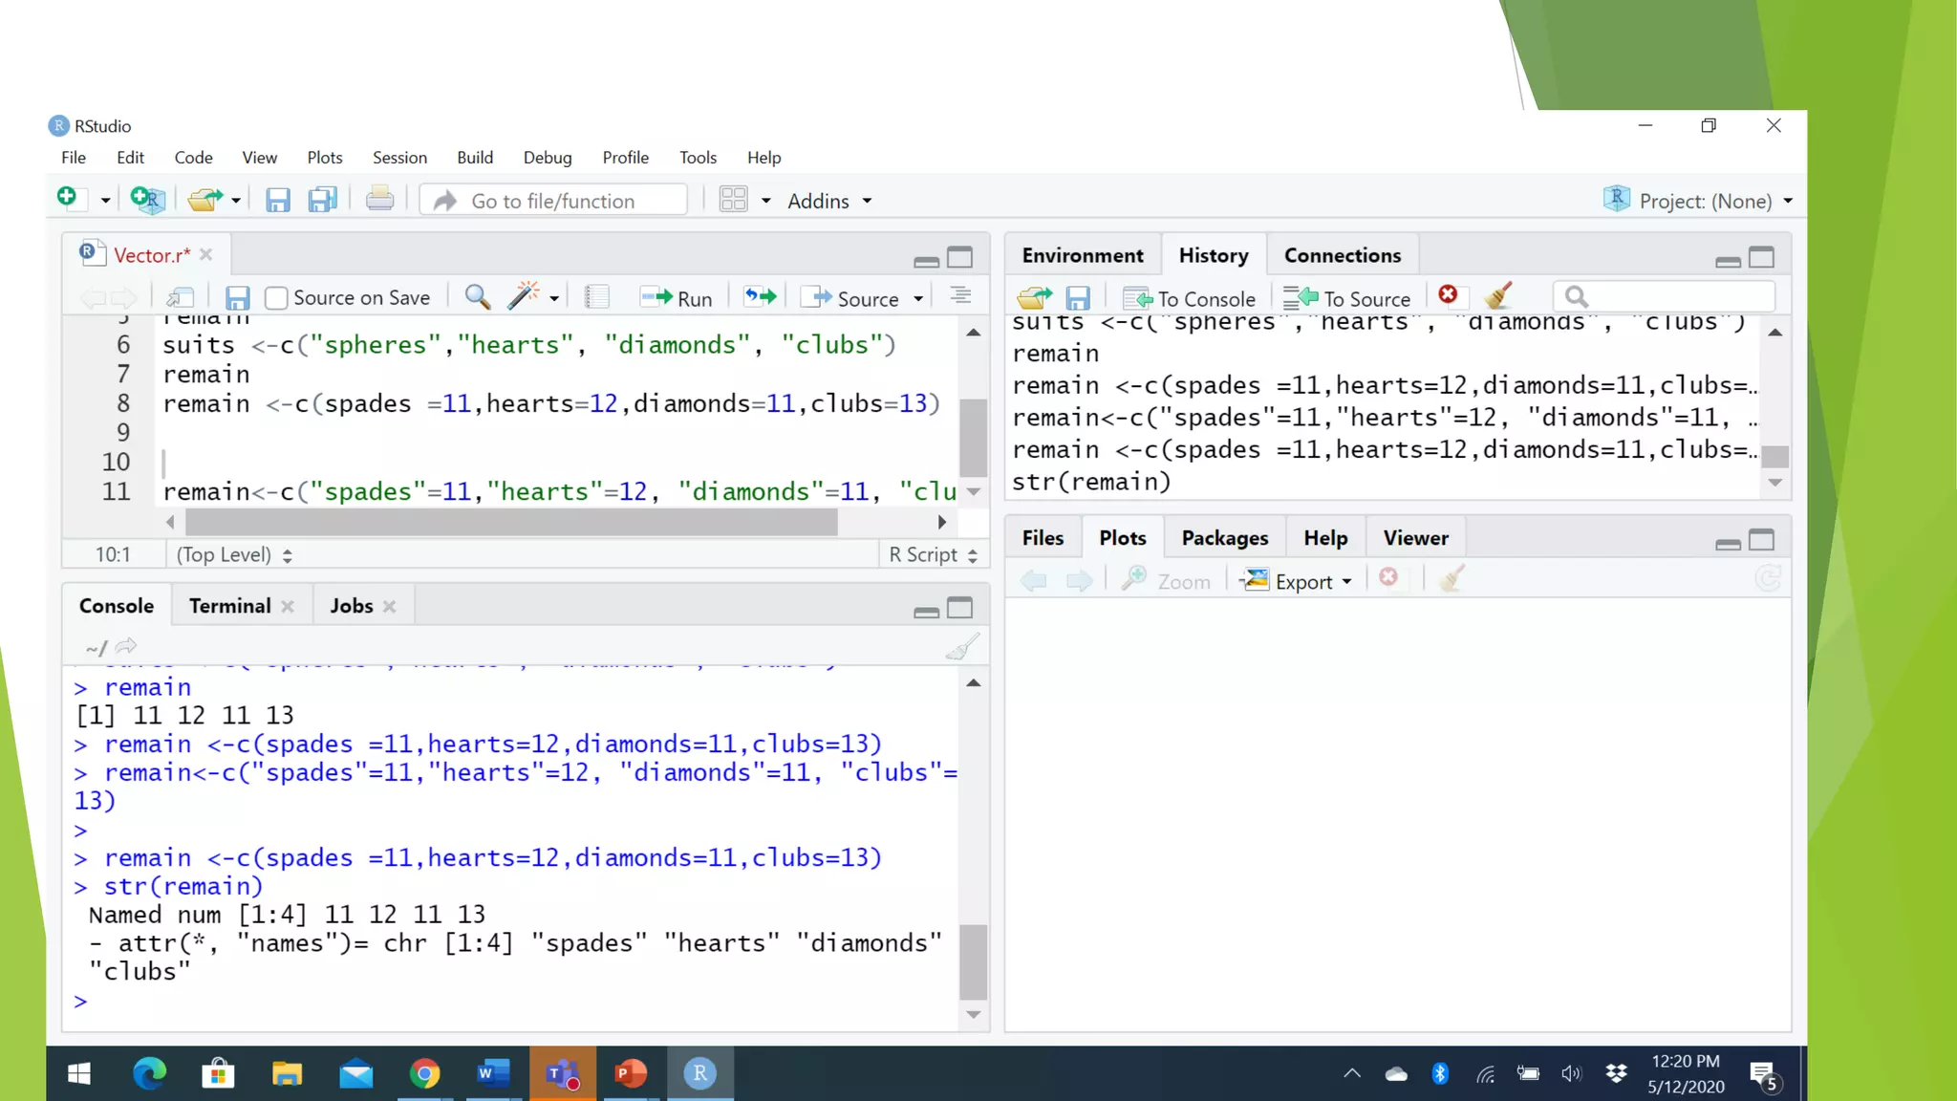1957x1101 pixels.
Task: Open PowerPoint from the Windows taskbar
Action: point(630,1073)
